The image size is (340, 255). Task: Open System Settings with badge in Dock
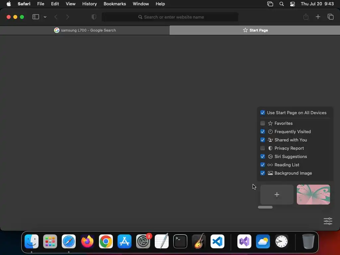tap(143, 241)
